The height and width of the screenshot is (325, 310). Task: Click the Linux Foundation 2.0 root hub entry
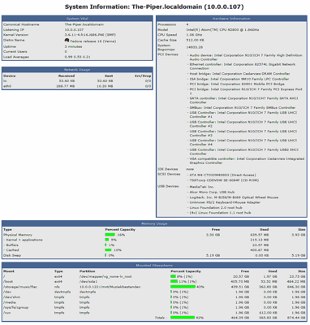(216, 208)
